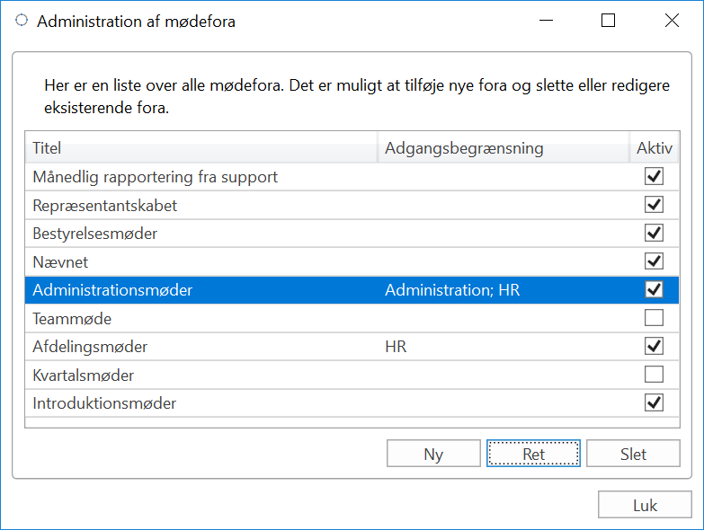Click the Adgangsbegrænsning column header
704x530 pixels.
[x=503, y=148]
